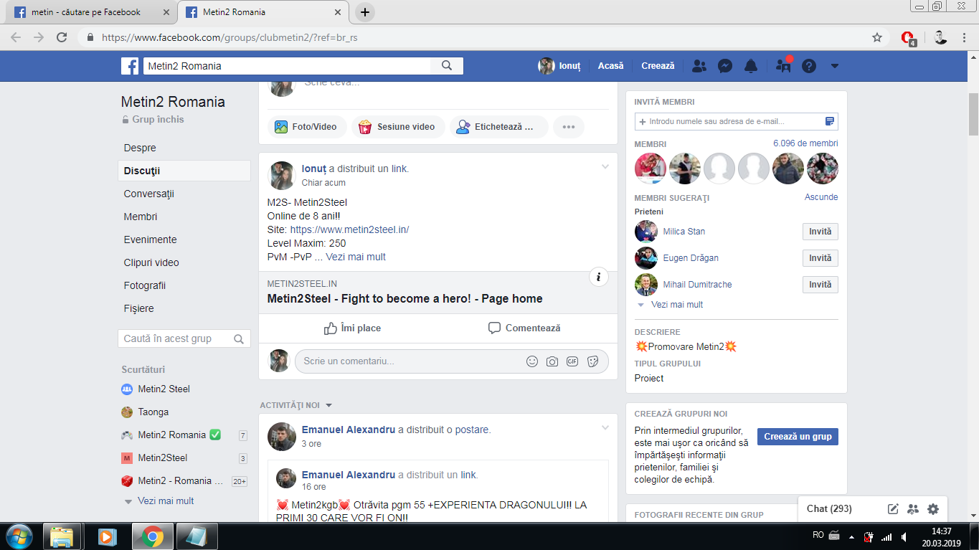The height and width of the screenshot is (550, 979).
Task: Open Metin2 Steel shortcut
Action: point(164,389)
